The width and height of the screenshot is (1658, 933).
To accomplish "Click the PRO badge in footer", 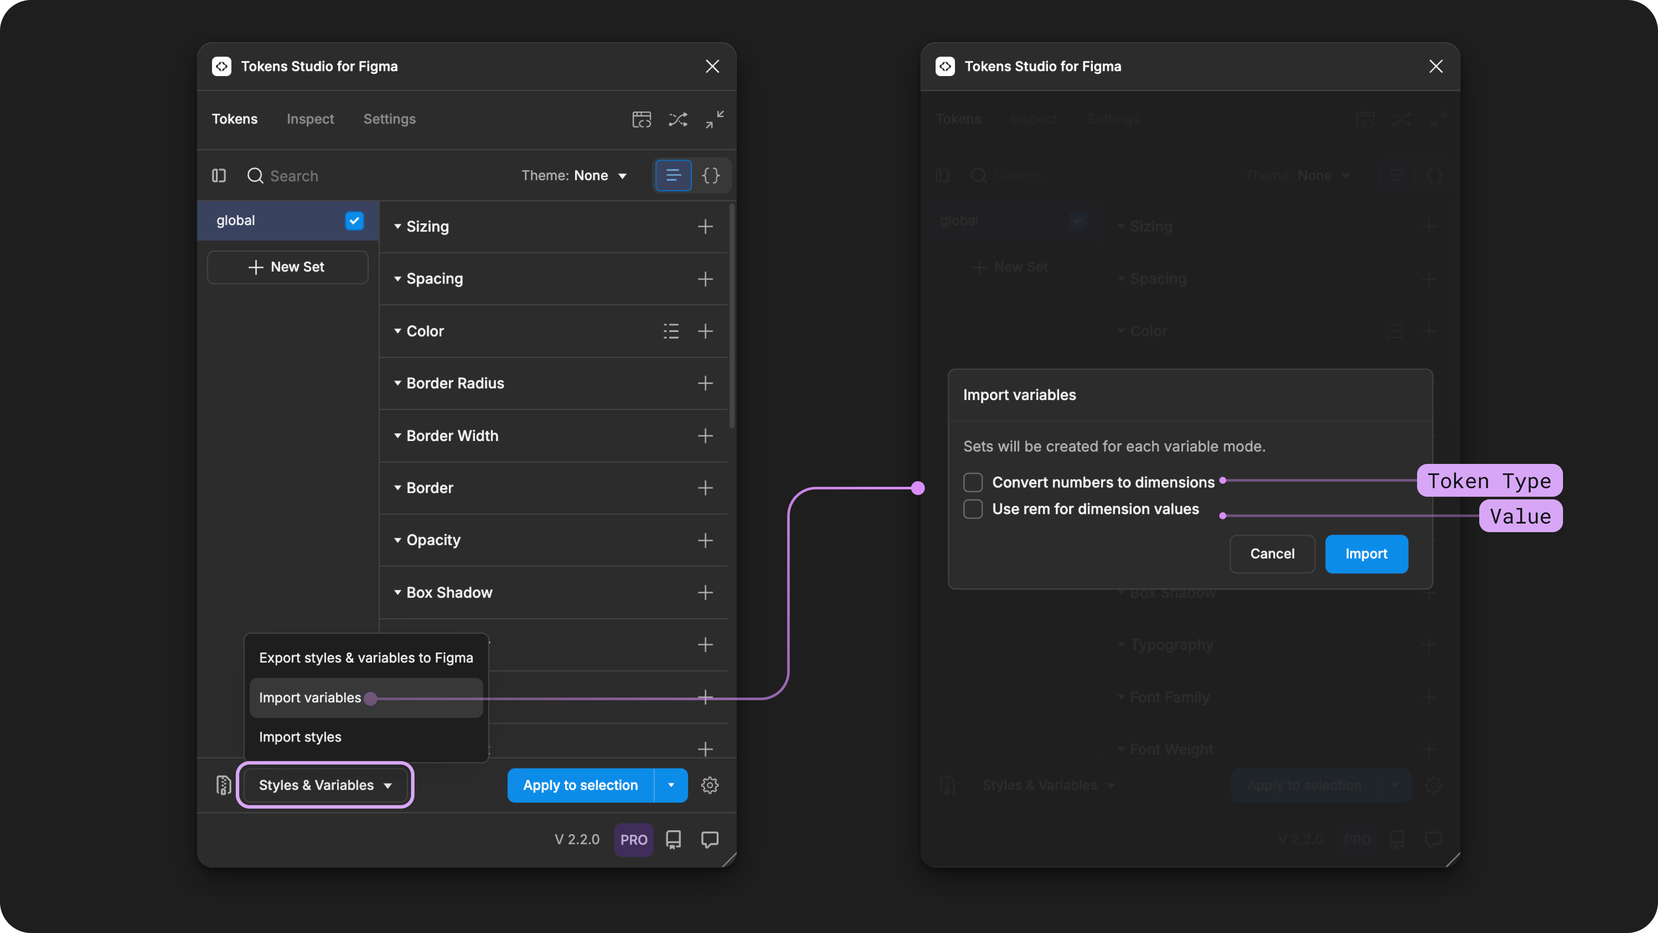I will click(x=634, y=840).
